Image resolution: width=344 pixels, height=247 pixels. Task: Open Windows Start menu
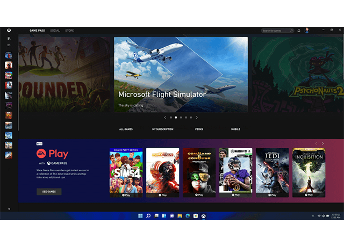(140, 216)
